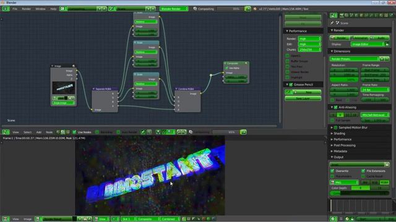Open the 24 fps frame rate dropdown
This screenshot has height=222, width=396.
(376, 90)
